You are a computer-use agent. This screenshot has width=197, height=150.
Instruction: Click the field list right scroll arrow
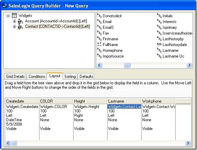189,65
